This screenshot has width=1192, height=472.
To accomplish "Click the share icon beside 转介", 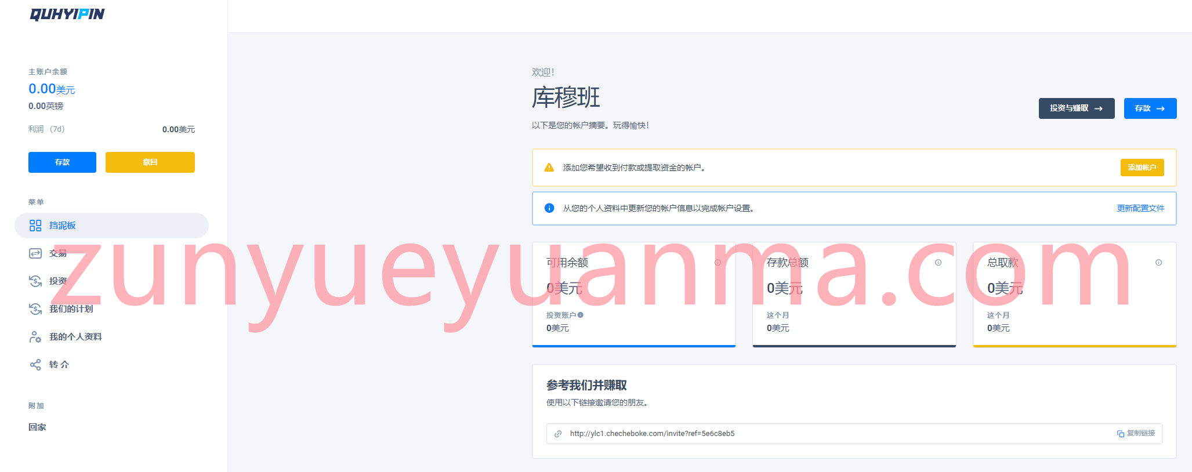I will point(35,365).
